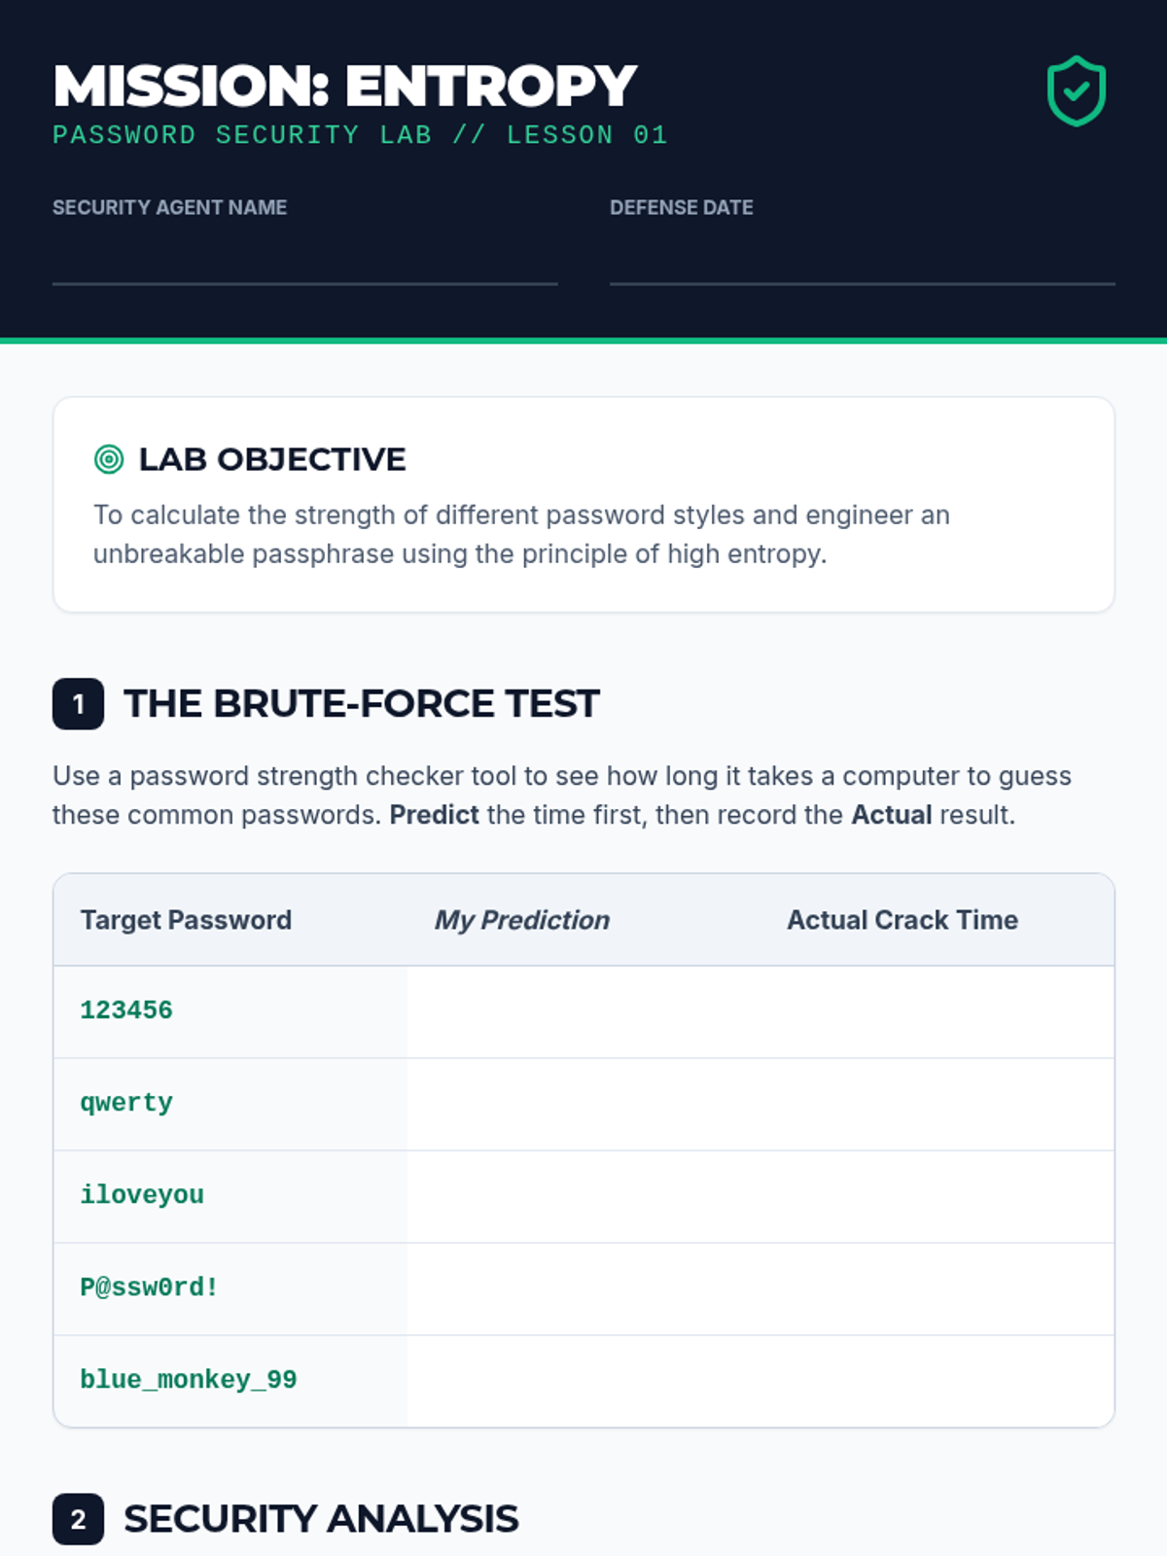This screenshot has height=1556, width=1167.
Task: Click the Actual Crack Time column header
Action: [x=902, y=920]
